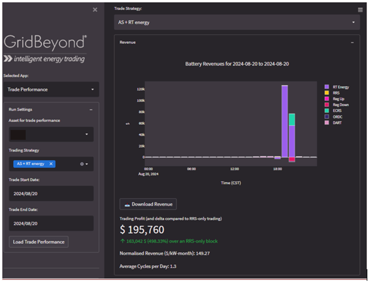Collapse the Revenue panel
Screen dimensions: 372x282
(x=352, y=43)
